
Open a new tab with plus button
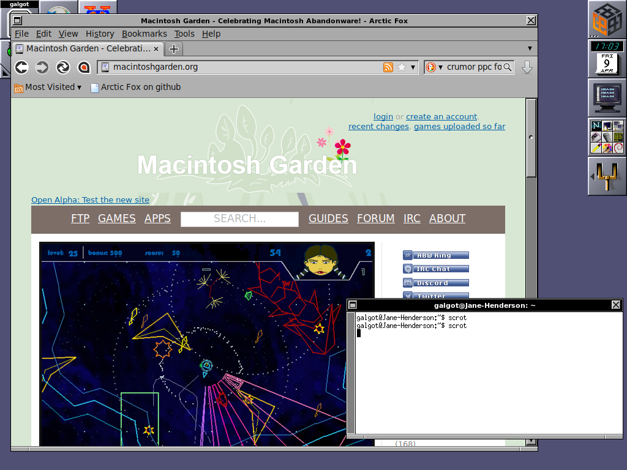(173, 49)
